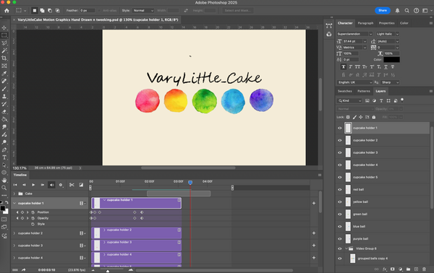Hide the red ball layer

pyautogui.click(x=340, y=189)
